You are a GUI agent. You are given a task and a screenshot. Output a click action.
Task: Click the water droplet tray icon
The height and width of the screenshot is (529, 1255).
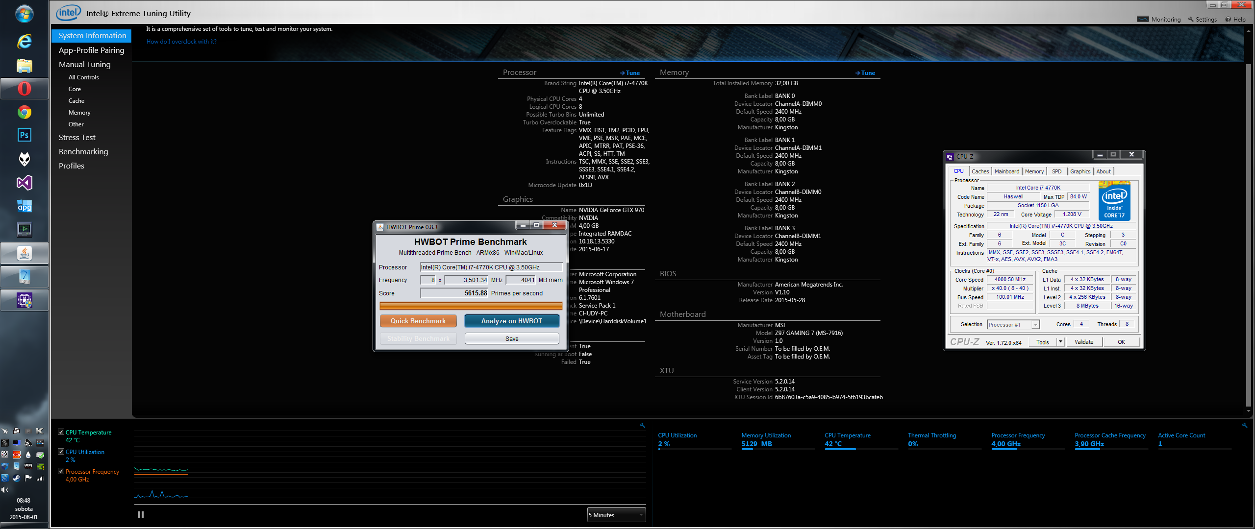(28, 455)
